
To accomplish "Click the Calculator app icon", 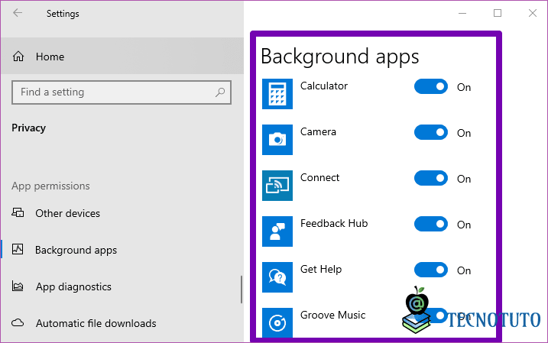I will [277, 94].
